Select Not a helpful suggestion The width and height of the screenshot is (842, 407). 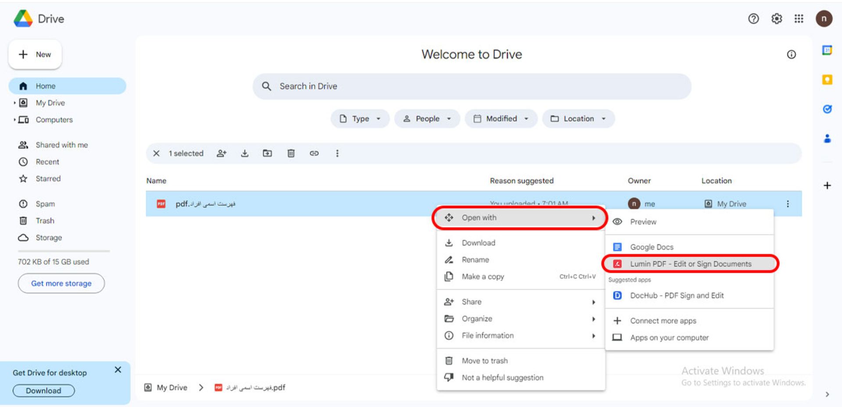tap(521, 378)
